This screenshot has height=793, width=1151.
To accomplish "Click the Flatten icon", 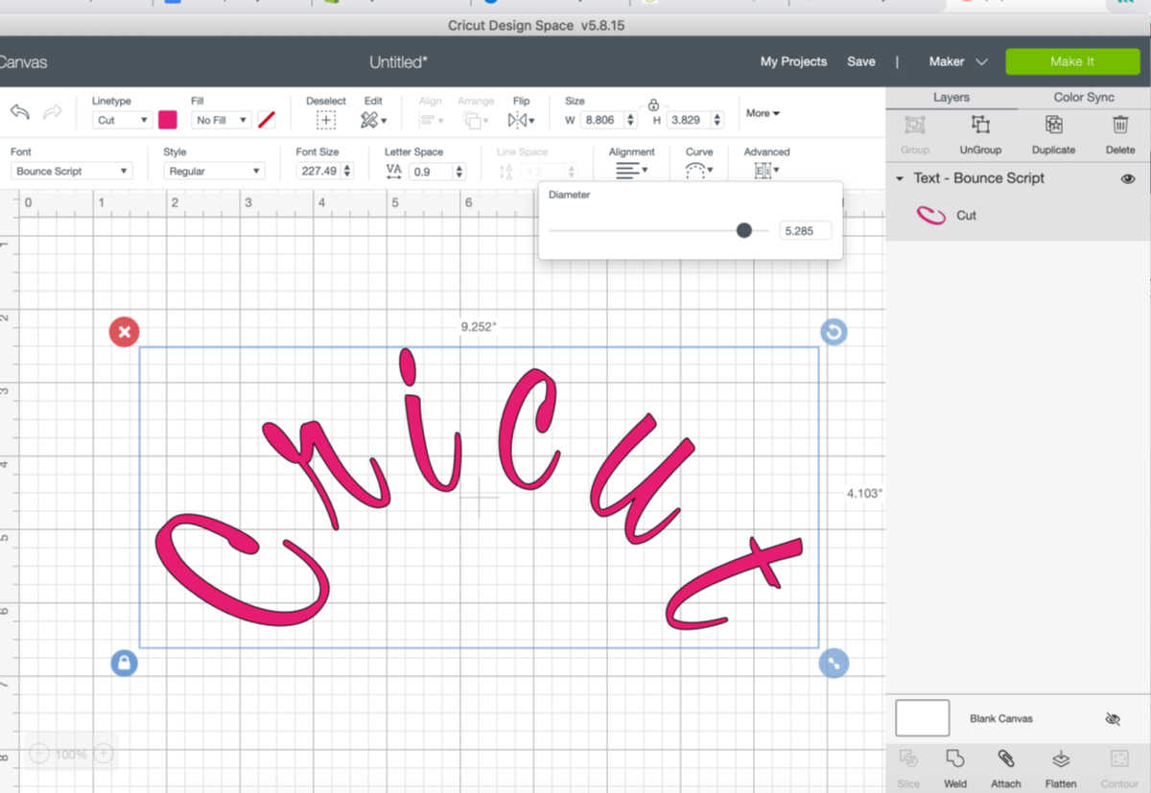I will [1060, 765].
